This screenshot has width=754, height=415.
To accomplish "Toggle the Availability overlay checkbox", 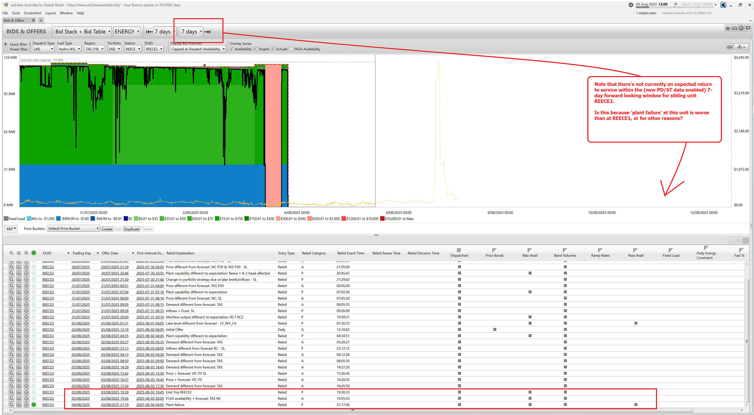I will click(x=232, y=49).
